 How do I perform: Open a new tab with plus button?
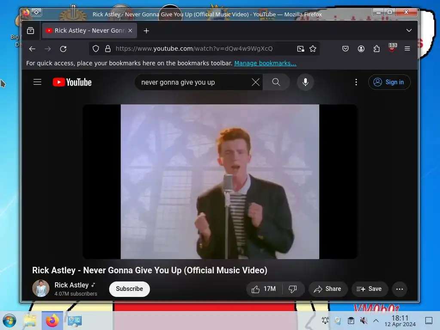pos(146,31)
